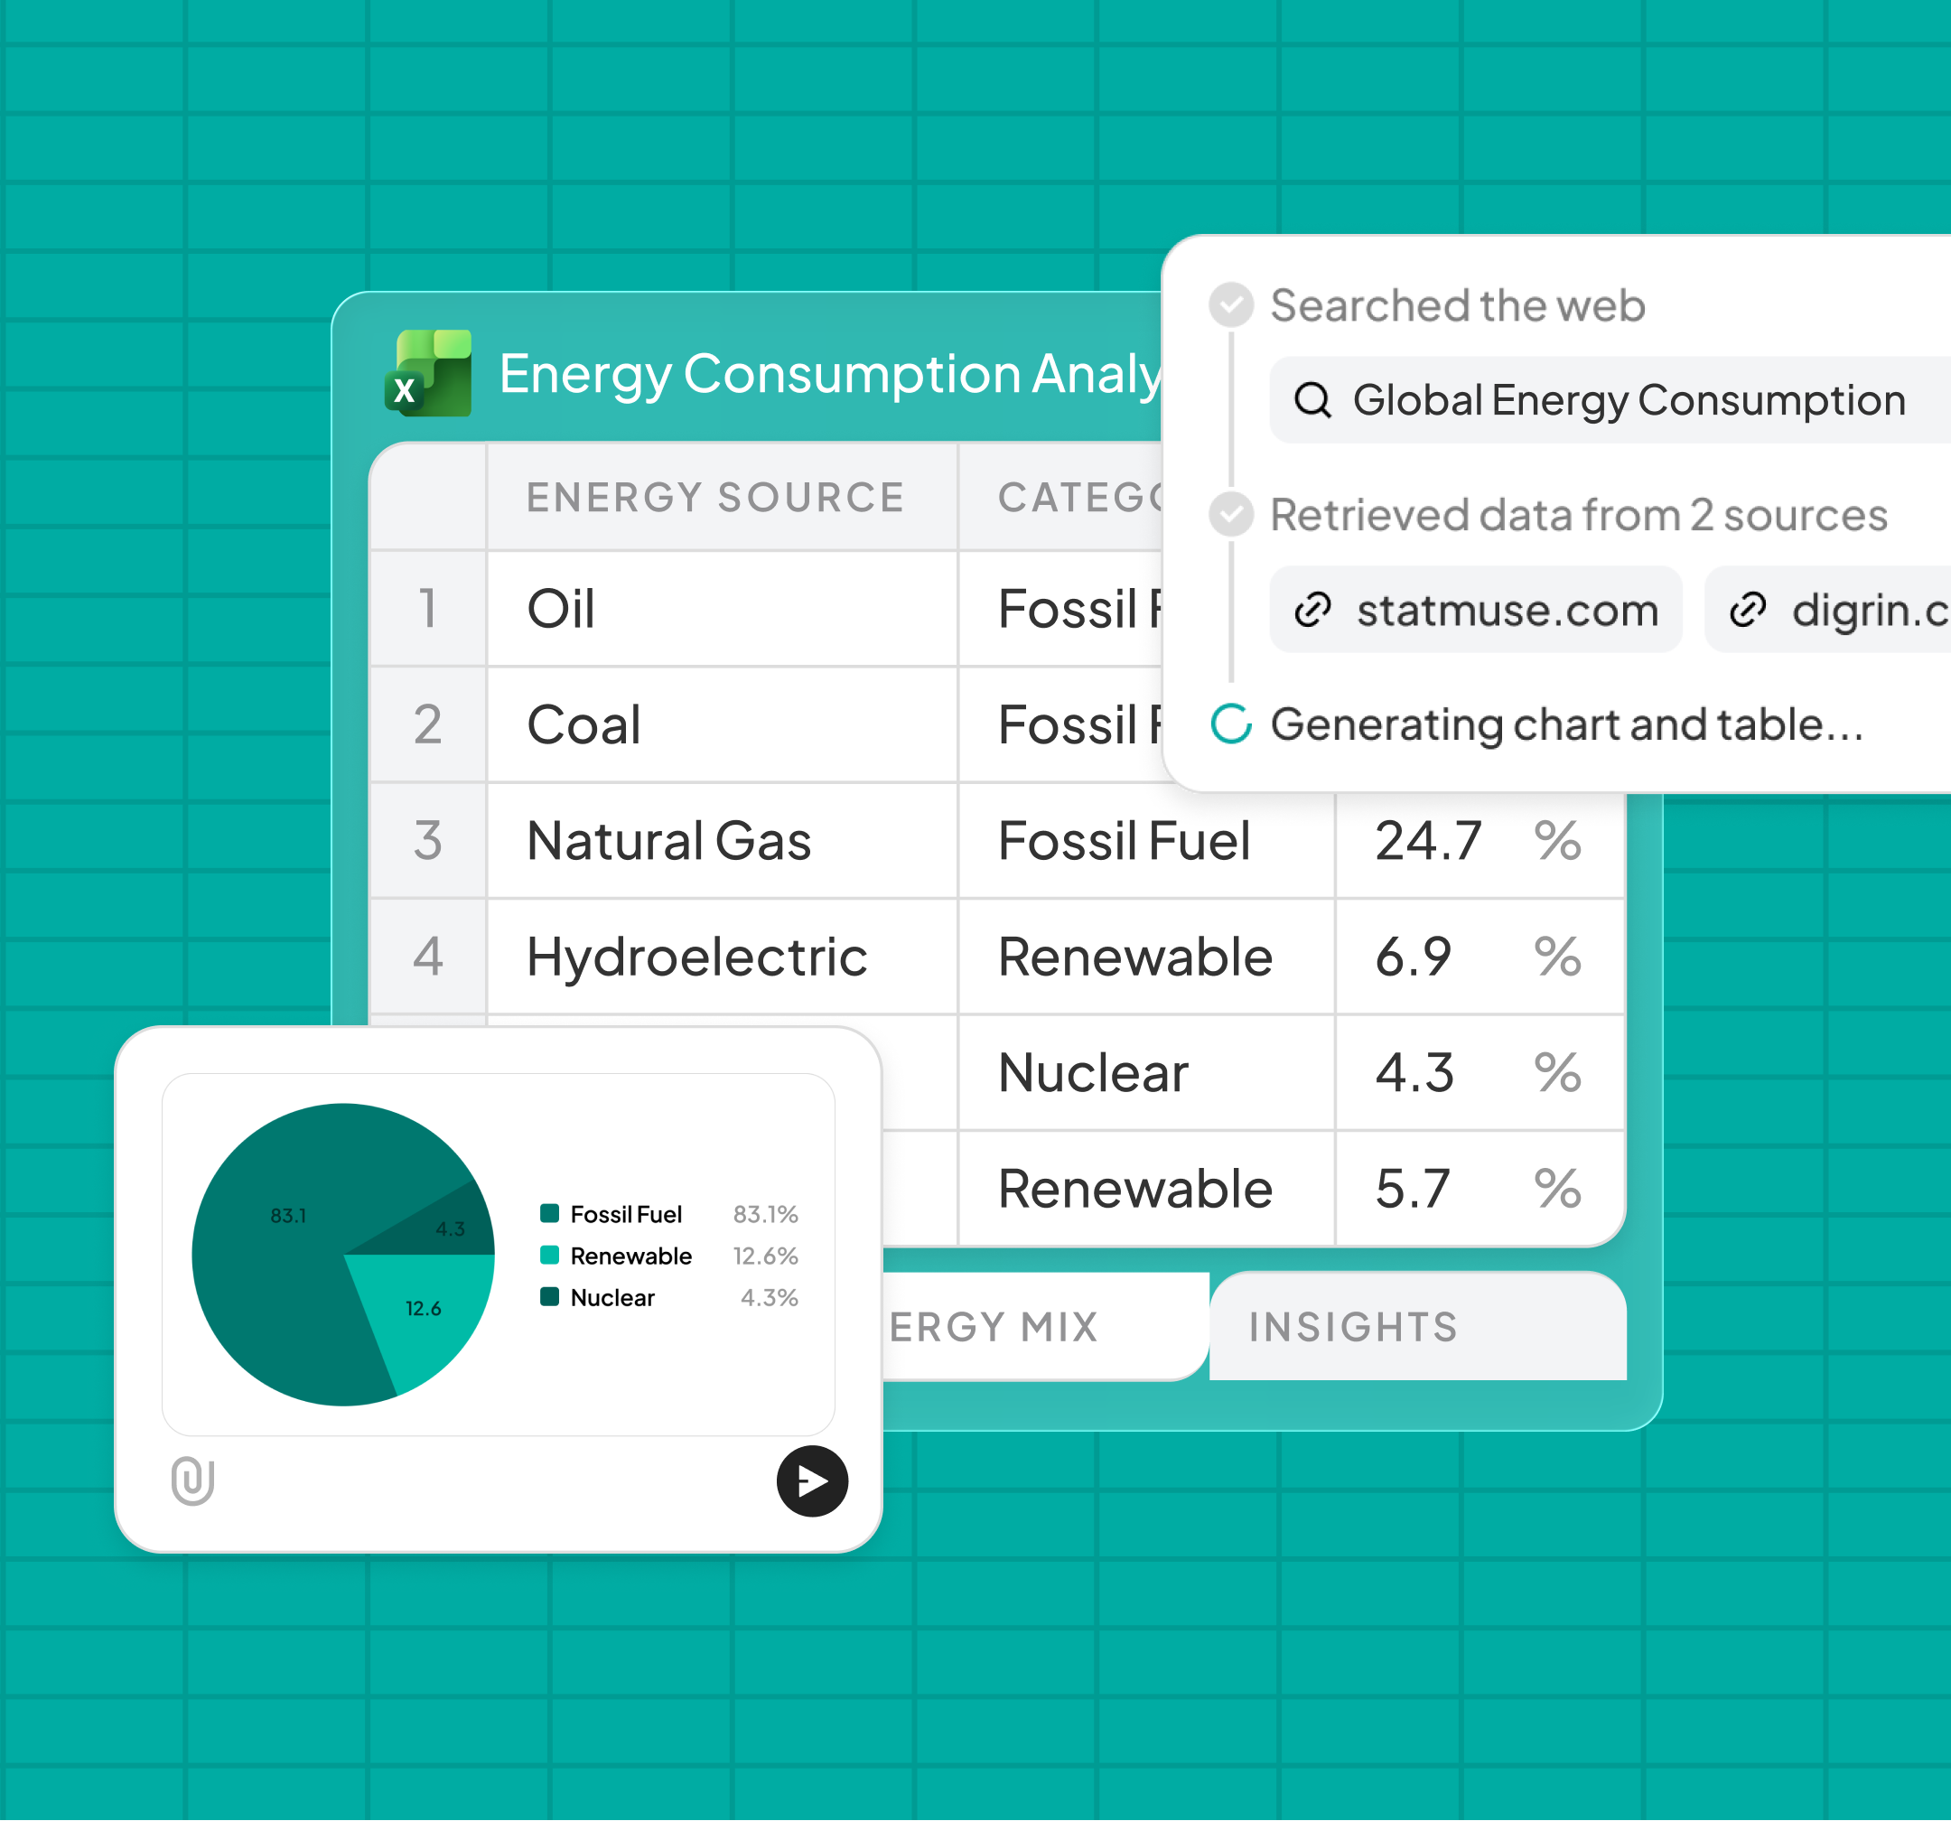Click the 12.6 pie chart slice
1951x1821 pixels.
coord(424,1309)
